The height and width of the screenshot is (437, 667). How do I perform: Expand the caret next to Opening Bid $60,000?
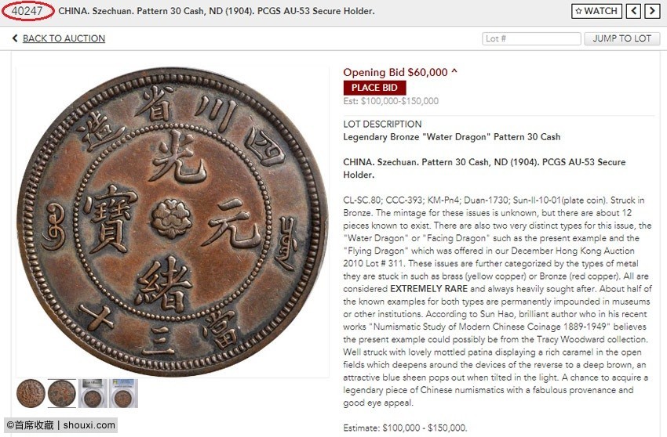point(454,71)
